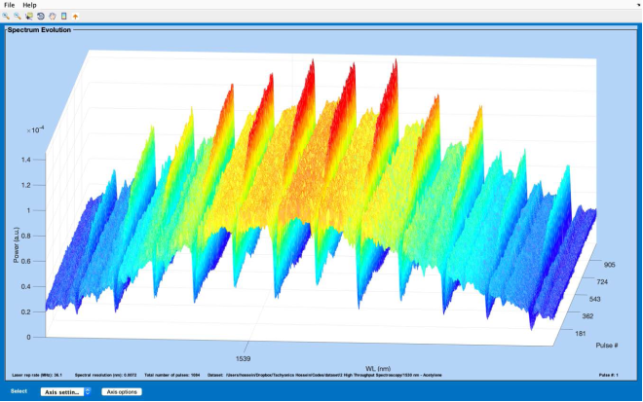Click the Laser rep rate status text
The image size is (643, 402).
pyautogui.click(x=34, y=375)
